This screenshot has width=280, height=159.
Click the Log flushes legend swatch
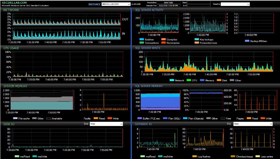195,156
